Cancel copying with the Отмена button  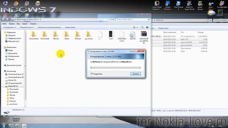coord(136,74)
